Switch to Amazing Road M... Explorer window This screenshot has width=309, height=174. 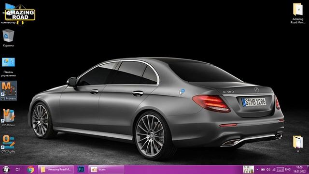56,170
